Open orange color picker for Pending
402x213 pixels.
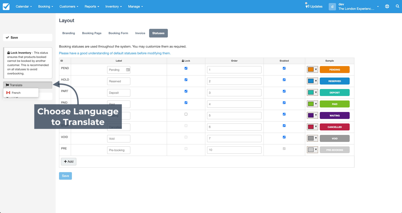tap(312, 69)
